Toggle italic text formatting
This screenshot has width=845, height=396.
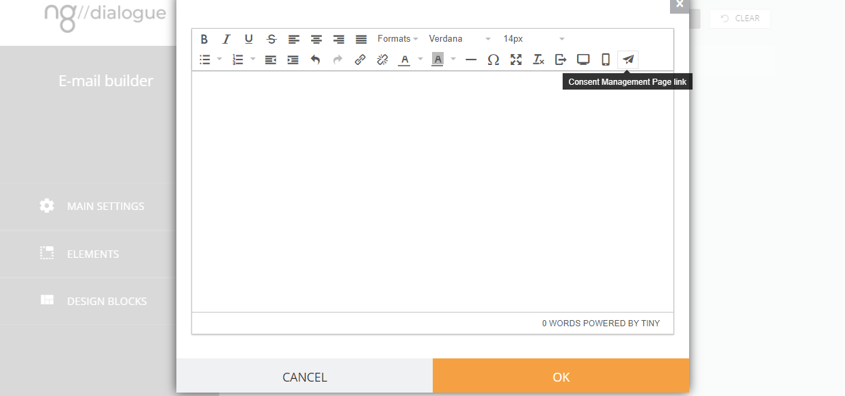pos(226,39)
